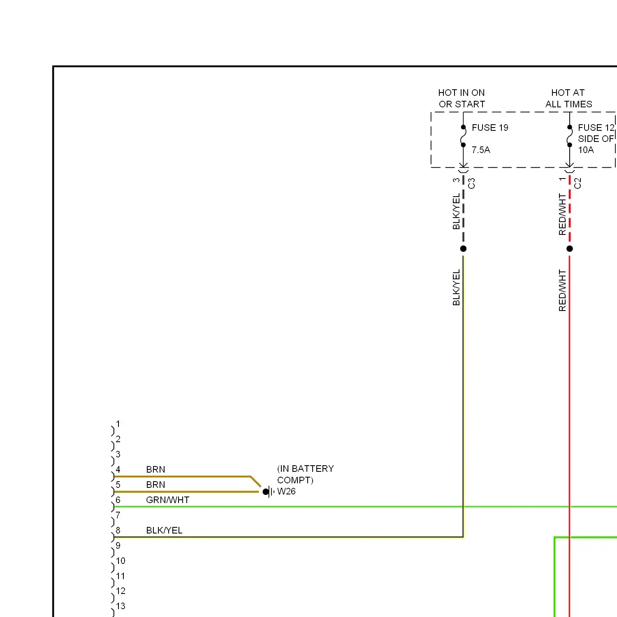Click the BLK/YEL label beside the dashed wire
This screenshot has width=617, height=617.
click(x=456, y=211)
